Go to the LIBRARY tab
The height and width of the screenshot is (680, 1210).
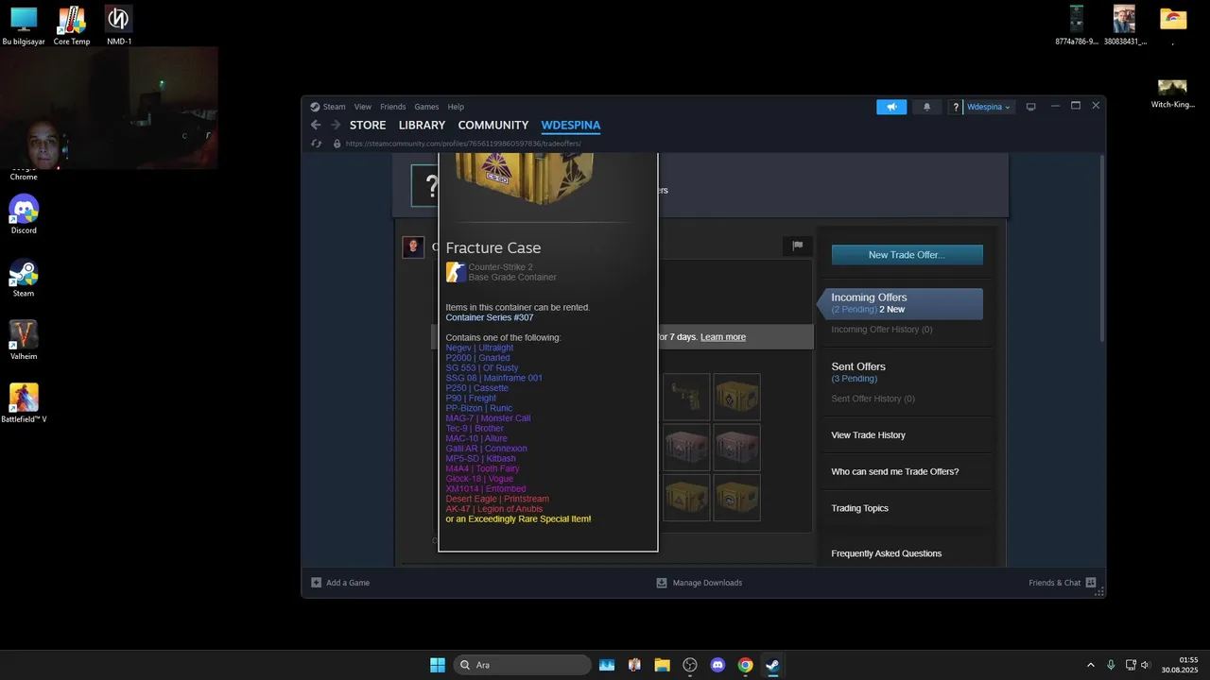click(422, 125)
